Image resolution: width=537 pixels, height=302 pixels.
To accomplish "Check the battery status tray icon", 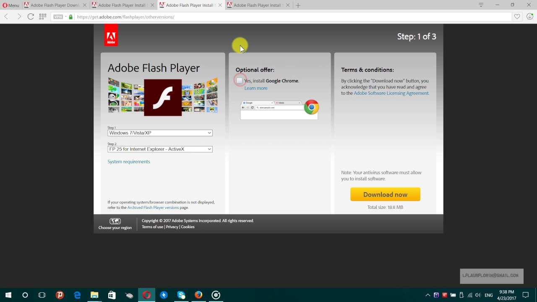I will 453,295.
